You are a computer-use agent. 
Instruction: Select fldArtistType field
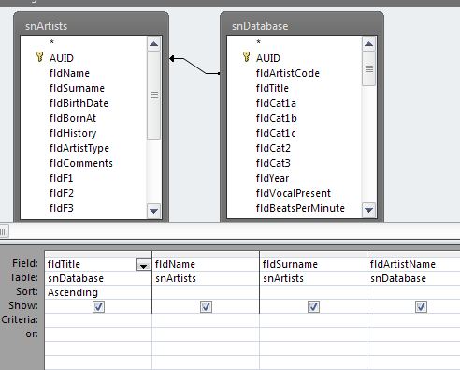79,148
